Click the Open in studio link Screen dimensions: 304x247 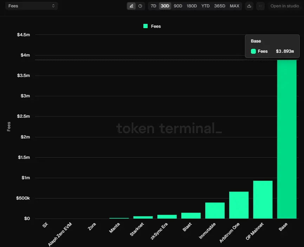[285, 6]
